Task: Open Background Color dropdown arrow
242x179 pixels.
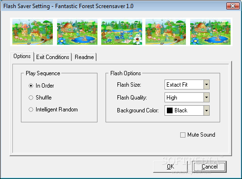Action: tap(206, 110)
